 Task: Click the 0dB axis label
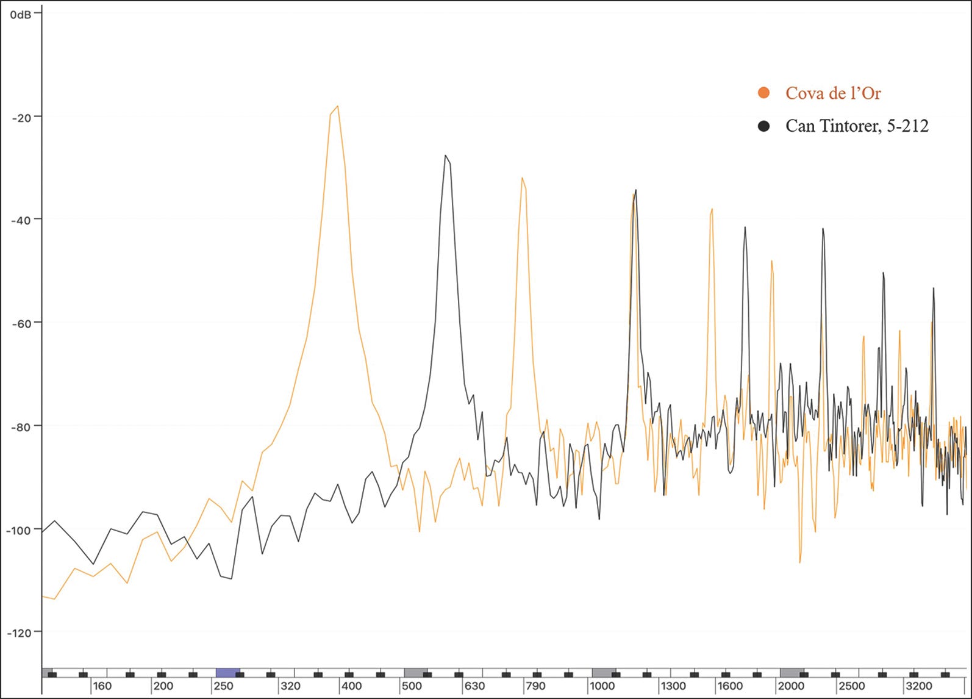pyautogui.click(x=20, y=14)
